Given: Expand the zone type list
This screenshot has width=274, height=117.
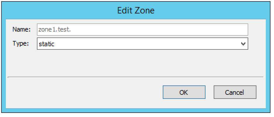Looking at the screenshot, I should [x=243, y=44].
